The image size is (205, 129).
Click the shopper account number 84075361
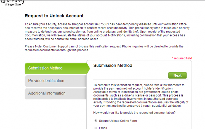pos(102,24)
